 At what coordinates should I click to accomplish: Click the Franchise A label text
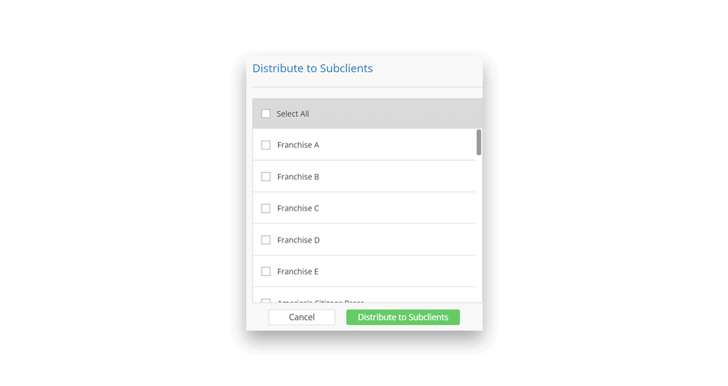[x=298, y=145]
